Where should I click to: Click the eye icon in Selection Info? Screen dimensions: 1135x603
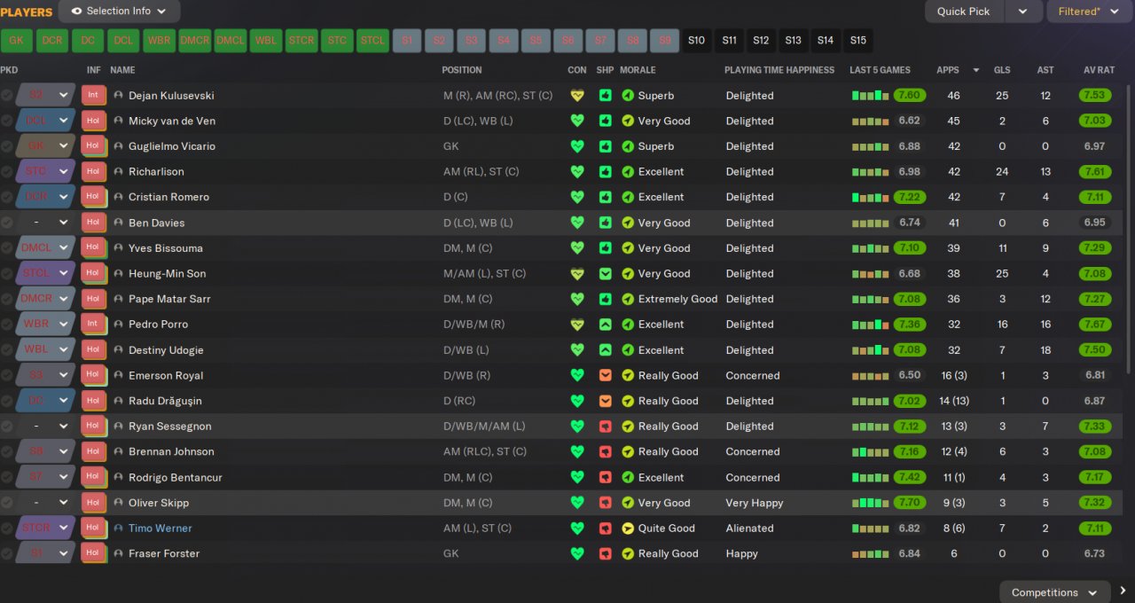click(76, 12)
